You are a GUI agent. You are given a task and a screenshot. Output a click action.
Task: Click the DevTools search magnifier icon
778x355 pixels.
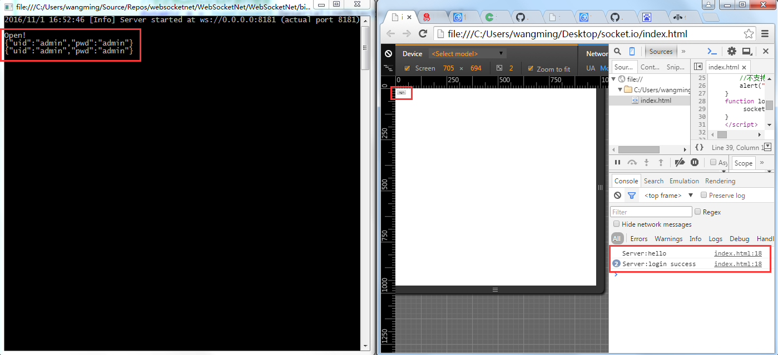click(x=617, y=51)
